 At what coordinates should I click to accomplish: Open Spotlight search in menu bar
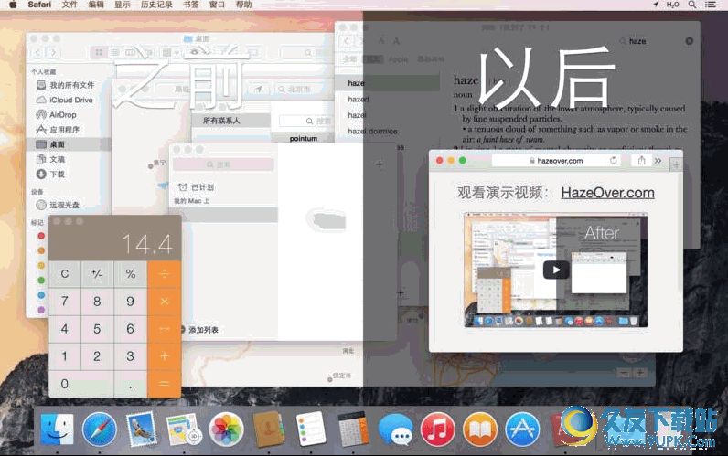coord(691,5)
